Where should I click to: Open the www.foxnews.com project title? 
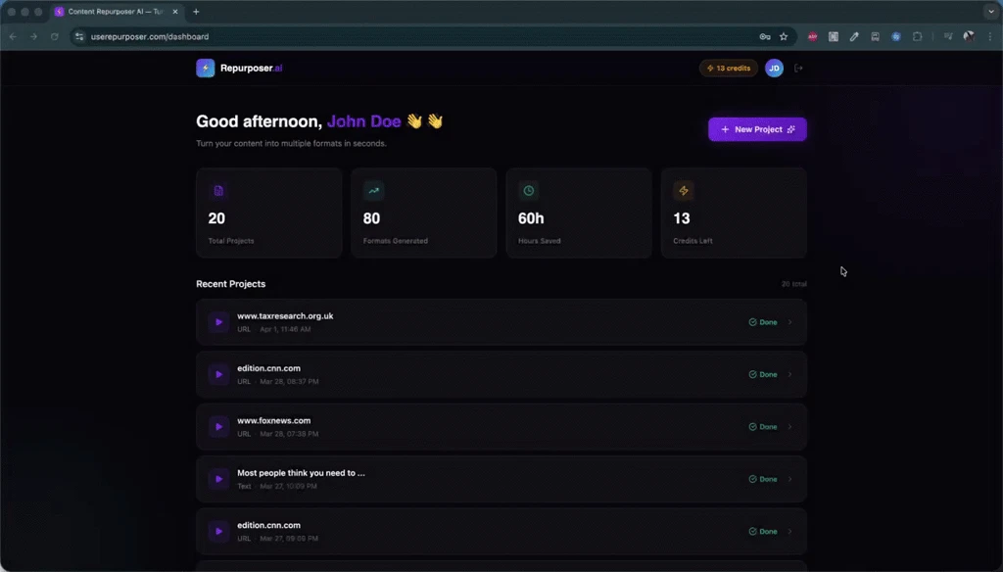pyautogui.click(x=274, y=421)
